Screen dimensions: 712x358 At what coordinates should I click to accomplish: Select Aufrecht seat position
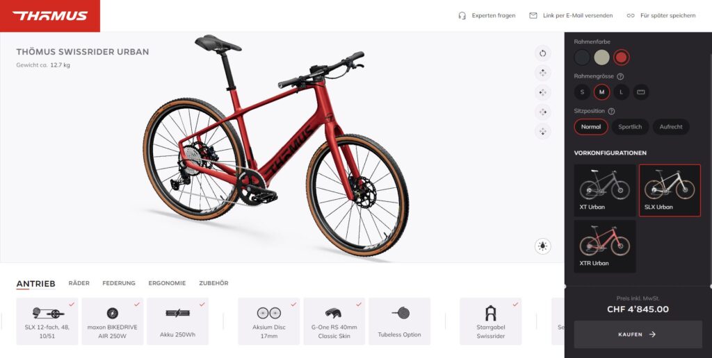coord(671,127)
